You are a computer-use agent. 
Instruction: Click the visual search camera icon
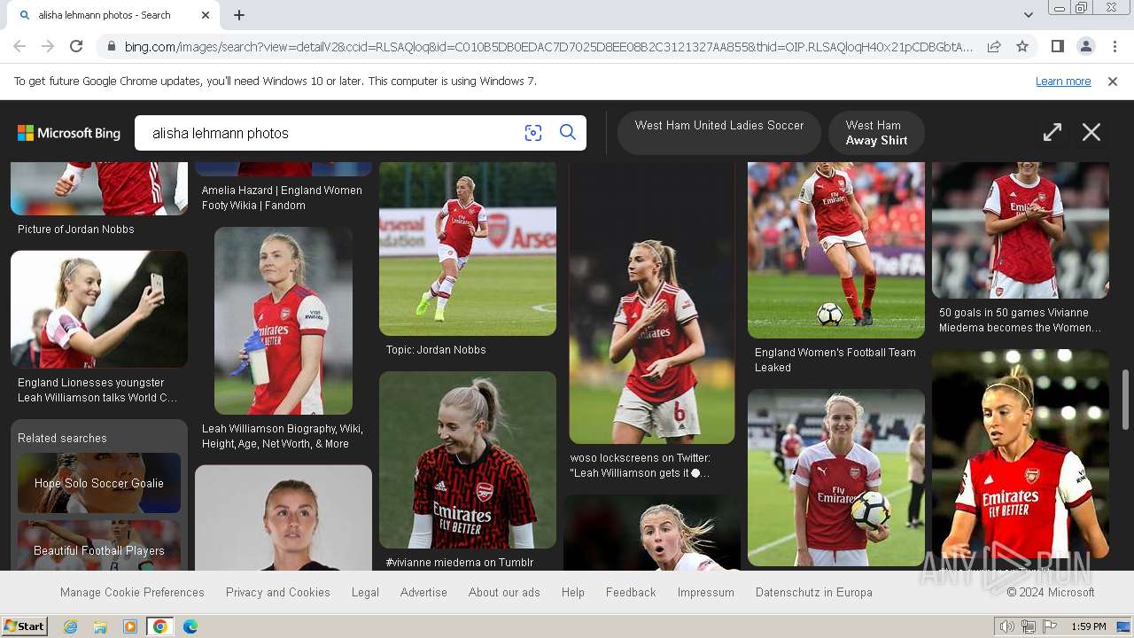pyautogui.click(x=532, y=133)
